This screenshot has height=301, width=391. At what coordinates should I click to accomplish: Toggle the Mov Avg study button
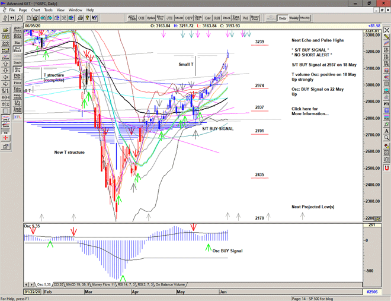(17, 69)
